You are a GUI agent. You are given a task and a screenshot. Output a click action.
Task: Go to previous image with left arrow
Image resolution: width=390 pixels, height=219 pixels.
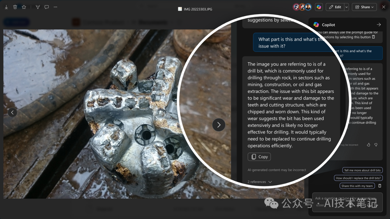click(13, 113)
